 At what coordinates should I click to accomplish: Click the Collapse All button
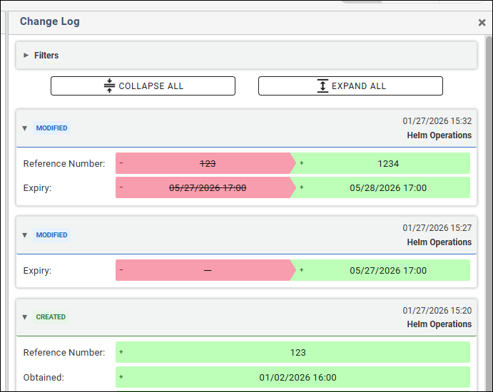click(x=143, y=86)
